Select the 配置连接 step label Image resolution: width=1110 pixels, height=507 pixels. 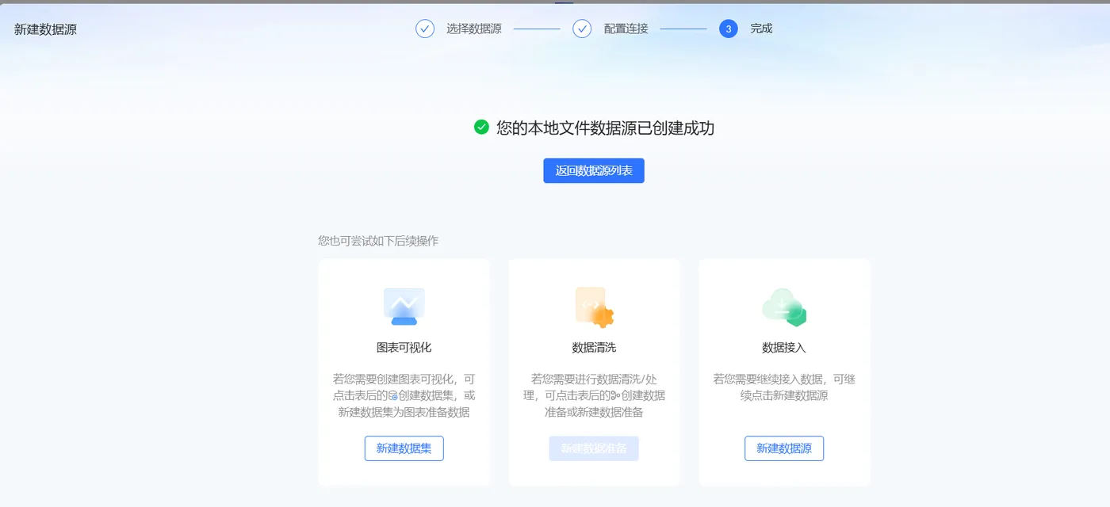coord(626,29)
